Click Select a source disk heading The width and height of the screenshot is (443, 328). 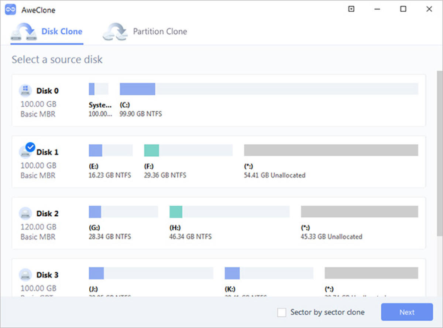pos(57,59)
